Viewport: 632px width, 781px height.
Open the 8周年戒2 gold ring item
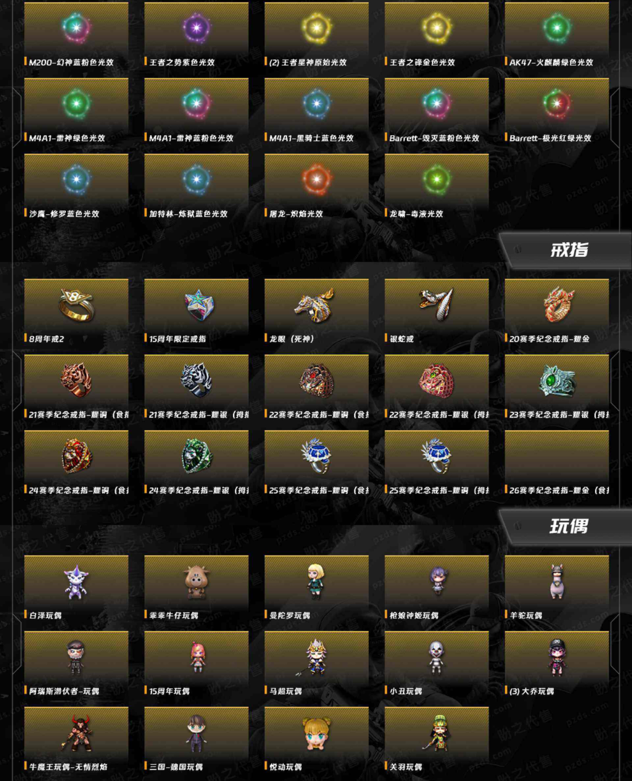[x=76, y=305]
